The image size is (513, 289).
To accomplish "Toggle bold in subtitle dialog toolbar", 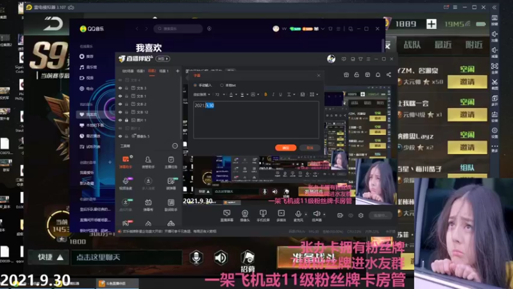I will 265,94.
